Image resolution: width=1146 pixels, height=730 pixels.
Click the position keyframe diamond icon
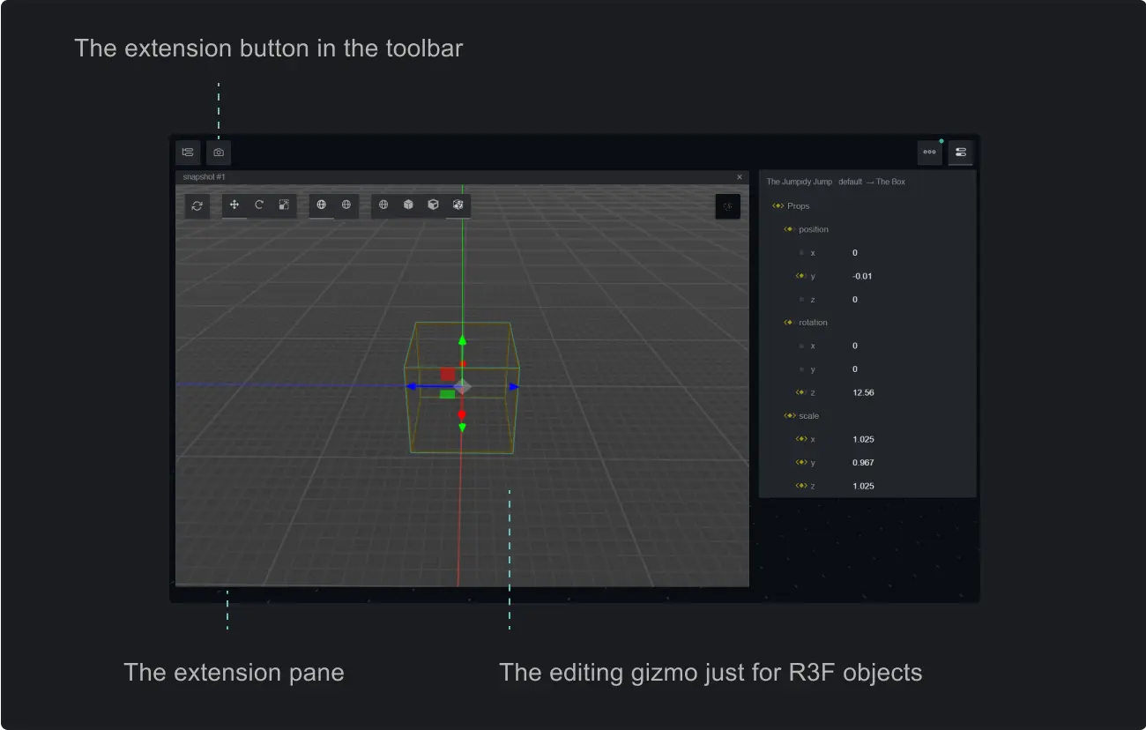point(789,229)
